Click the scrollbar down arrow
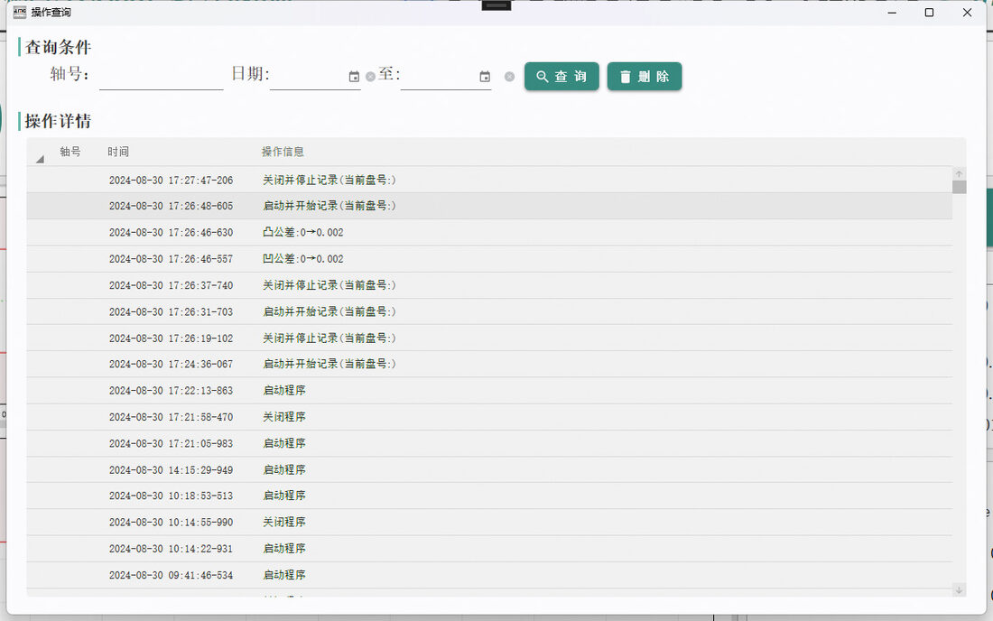 tap(960, 590)
